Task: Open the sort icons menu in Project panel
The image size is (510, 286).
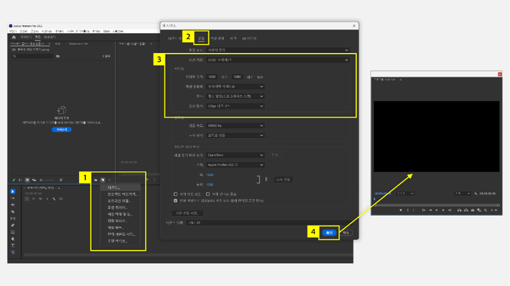Action: (61, 180)
